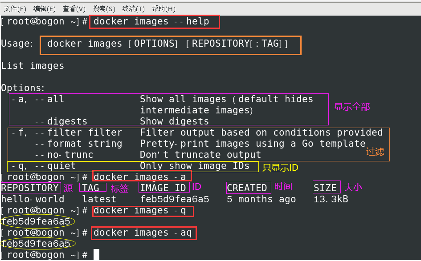Click the 'TAG' column header
421x261 pixels.
[x=90, y=188]
